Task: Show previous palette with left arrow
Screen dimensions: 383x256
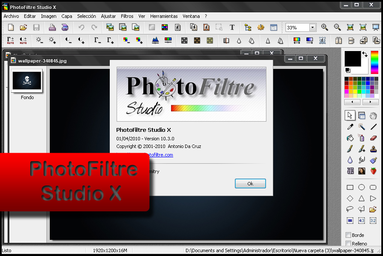Action: pos(352,102)
